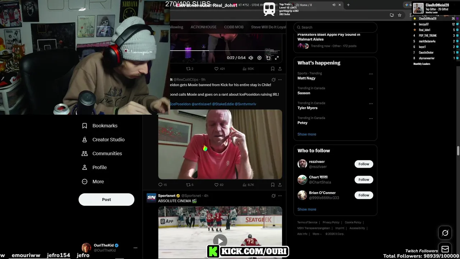The height and width of the screenshot is (259, 460).
Task: Open @IcePoseidon mention link
Action: click(180, 104)
